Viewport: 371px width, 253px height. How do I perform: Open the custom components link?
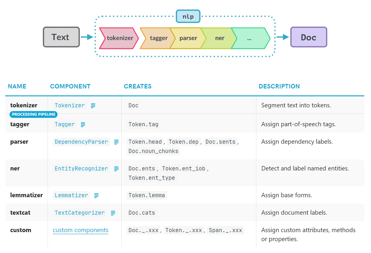(80, 230)
